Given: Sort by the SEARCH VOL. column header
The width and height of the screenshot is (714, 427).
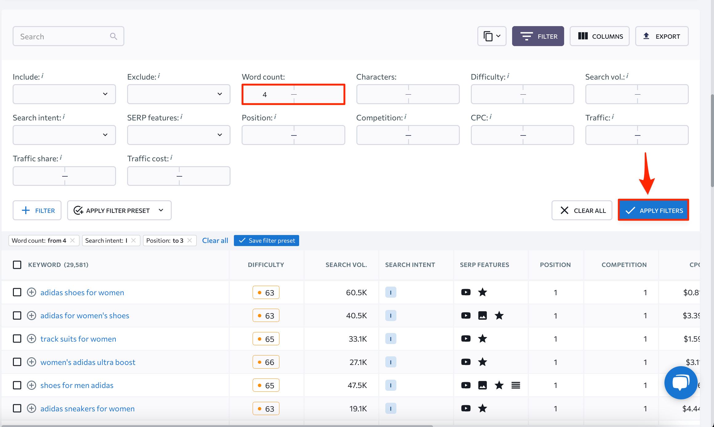Looking at the screenshot, I should coord(346,265).
